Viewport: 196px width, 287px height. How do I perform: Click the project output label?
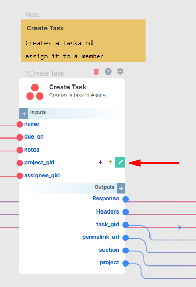(109, 263)
